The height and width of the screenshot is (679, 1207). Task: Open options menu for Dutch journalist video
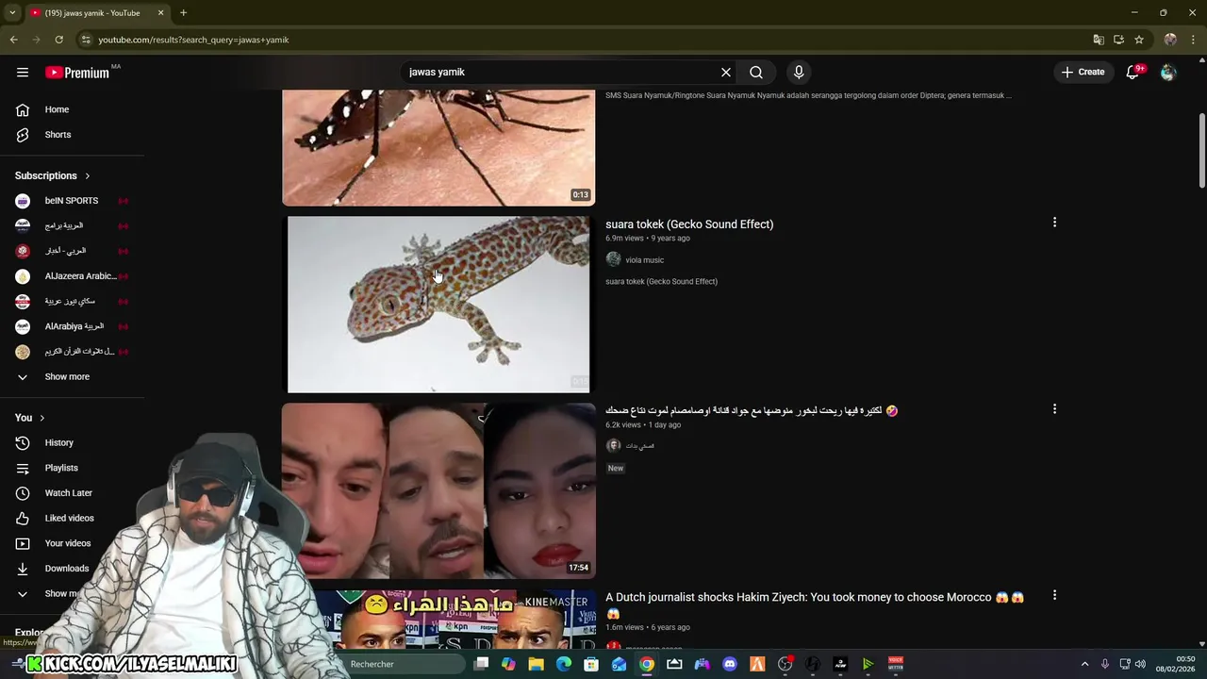1054,596
